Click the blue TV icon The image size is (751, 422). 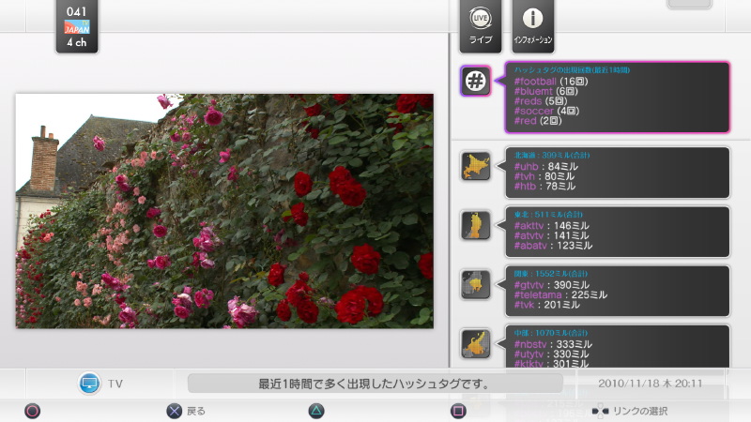click(90, 384)
